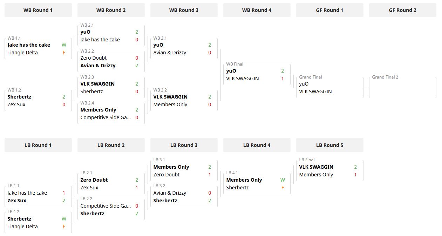Screen dimensions: 442x236
Task: Click yuO in the Grand Final match
Action: (304, 84)
